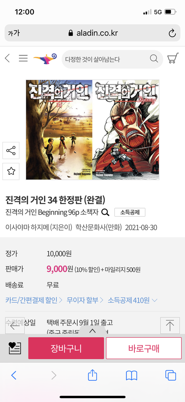Open 카드/간편결제 할인 details

pos(34,300)
